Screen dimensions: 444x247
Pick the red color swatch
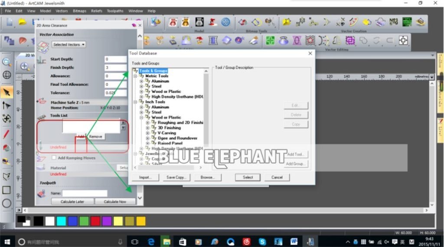[x=95, y=221]
